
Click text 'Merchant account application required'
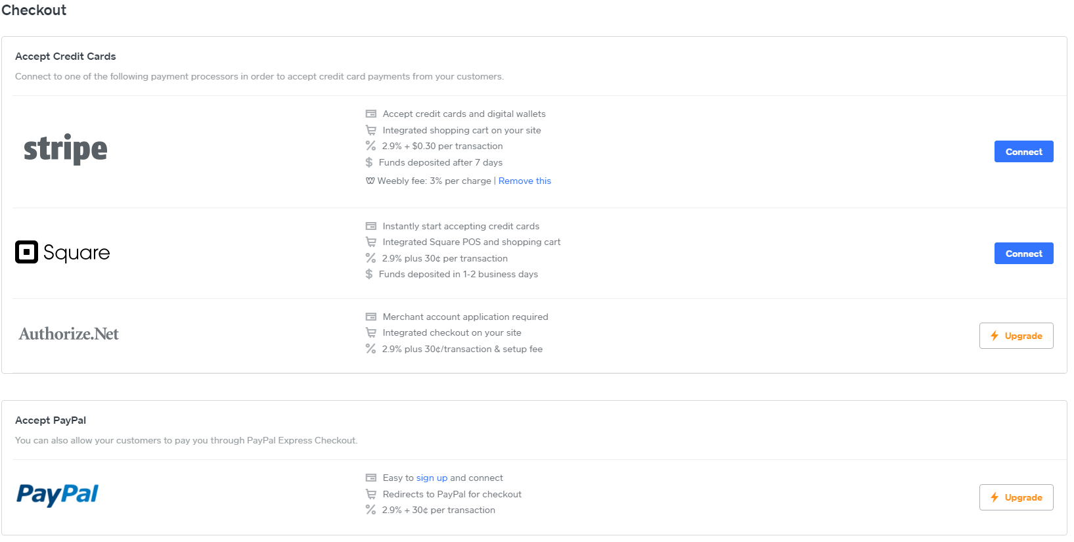click(x=466, y=317)
